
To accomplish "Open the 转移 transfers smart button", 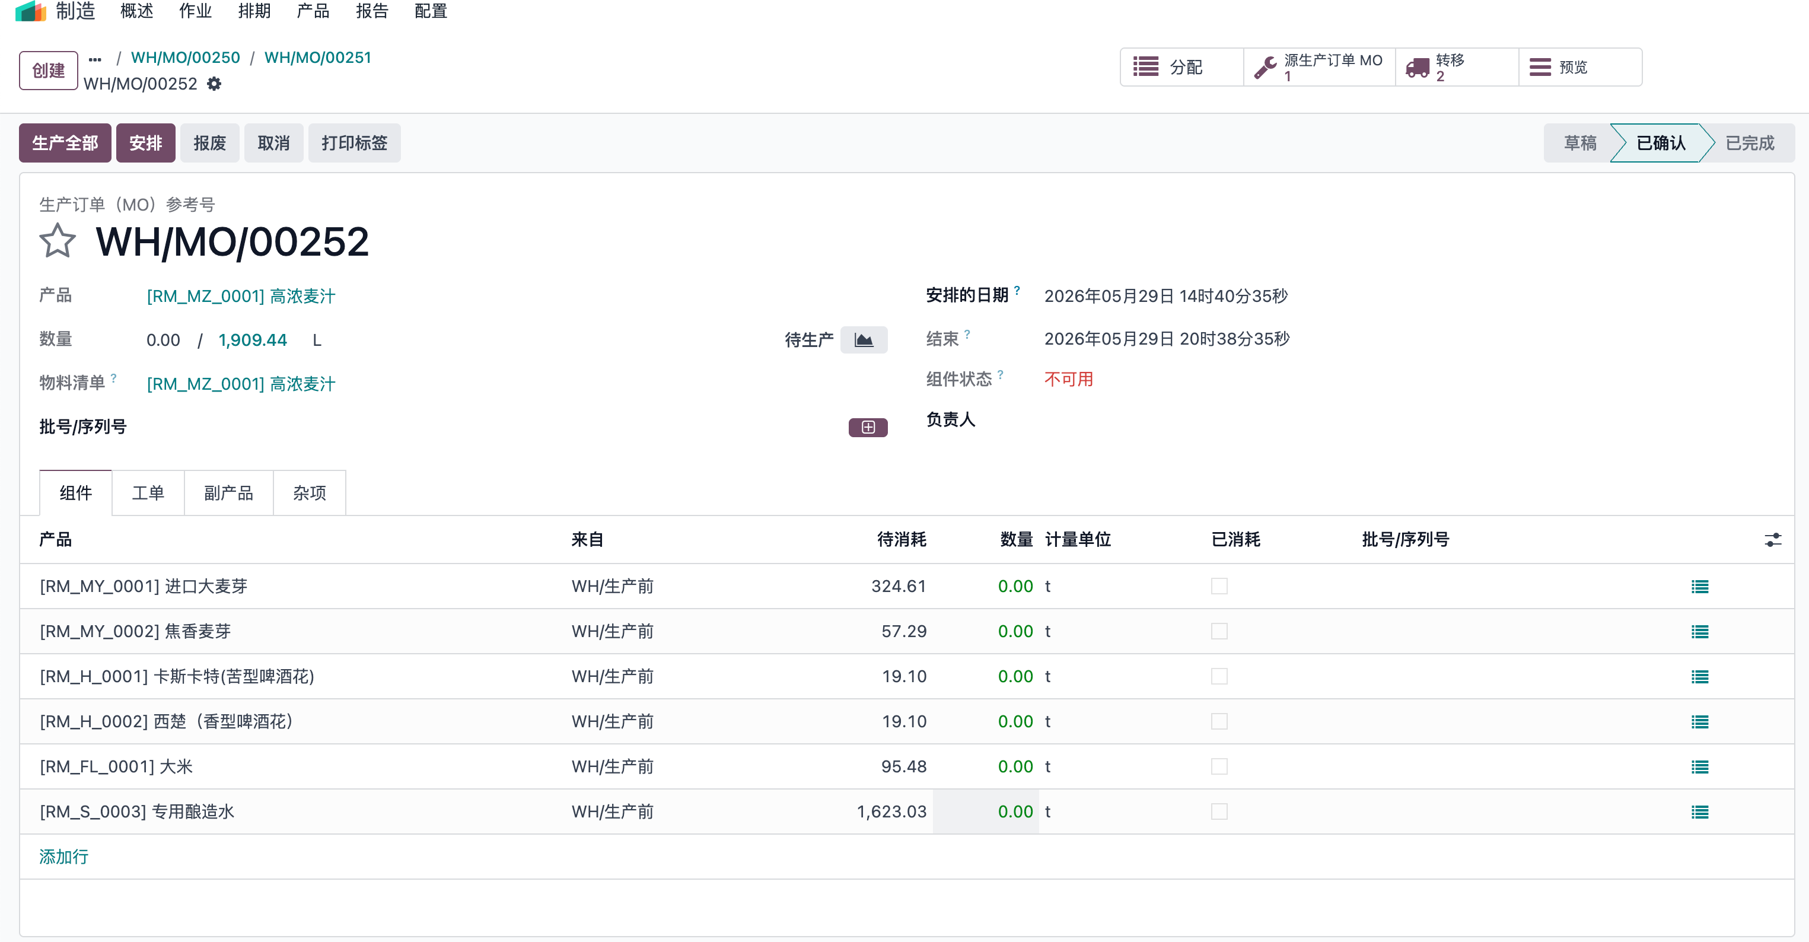I will coord(1457,68).
